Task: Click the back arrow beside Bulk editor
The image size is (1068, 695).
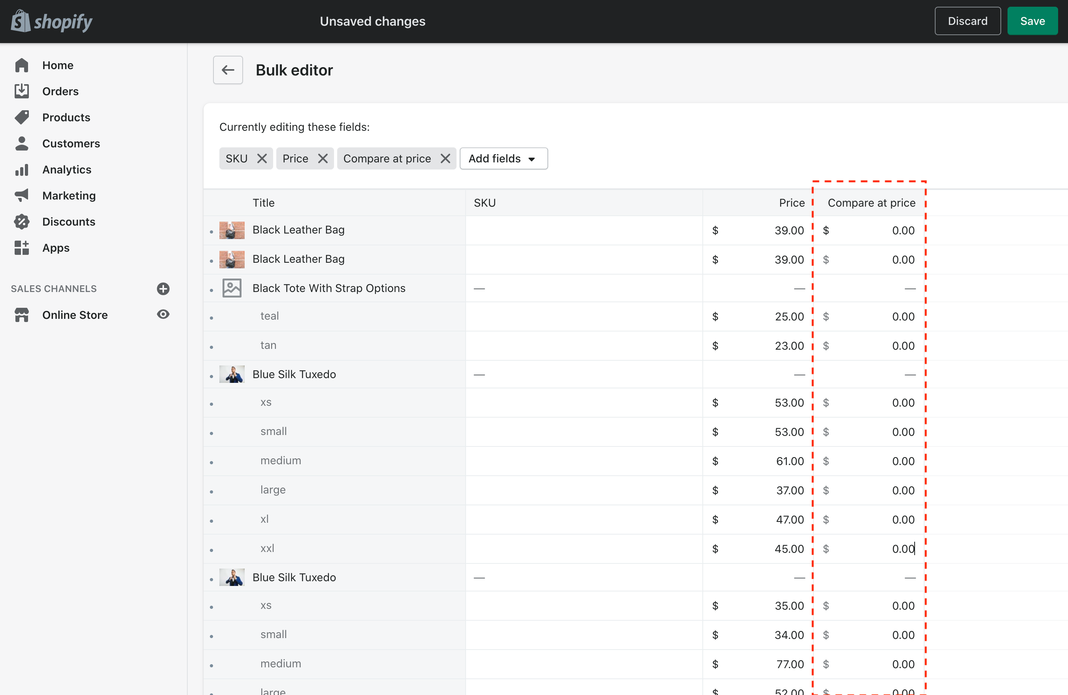Action: coord(228,70)
